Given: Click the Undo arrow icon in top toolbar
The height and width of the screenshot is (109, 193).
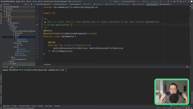Looking at the screenshot, I should (171, 2).
